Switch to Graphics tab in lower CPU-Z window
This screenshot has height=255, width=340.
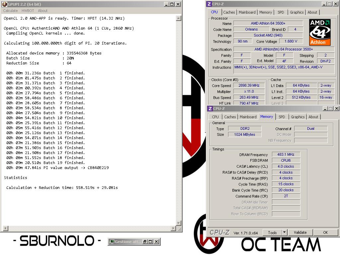(x=298, y=117)
